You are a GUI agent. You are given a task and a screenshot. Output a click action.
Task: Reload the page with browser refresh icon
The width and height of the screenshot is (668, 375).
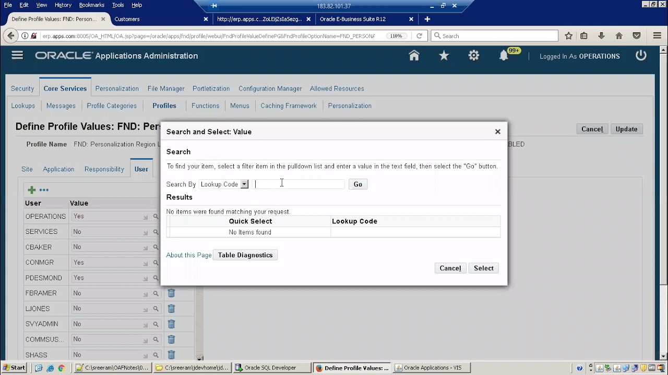point(419,36)
